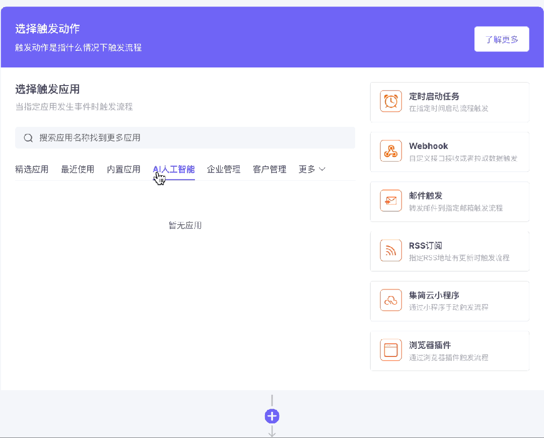Click description 转发邮件到指定邮箱触发流程

click(x=456, y=208)
